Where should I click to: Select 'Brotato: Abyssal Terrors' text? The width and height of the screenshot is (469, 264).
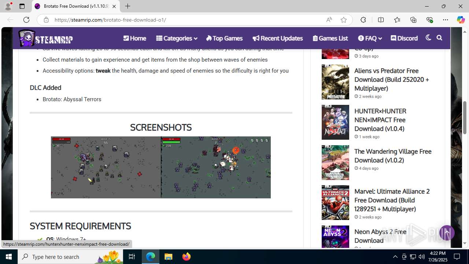pos(72,99)
